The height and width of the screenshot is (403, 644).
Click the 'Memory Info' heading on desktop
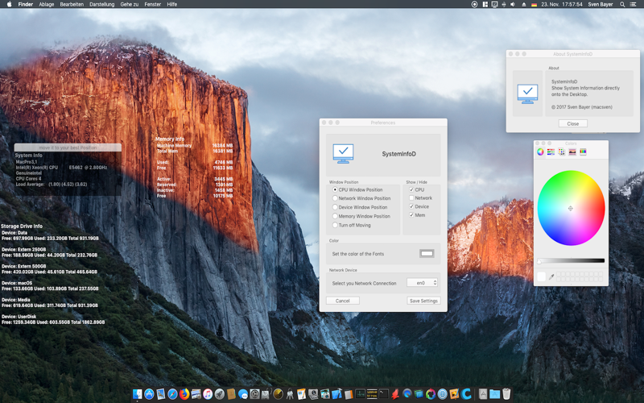pyautogui.click(x=170, y=139)
